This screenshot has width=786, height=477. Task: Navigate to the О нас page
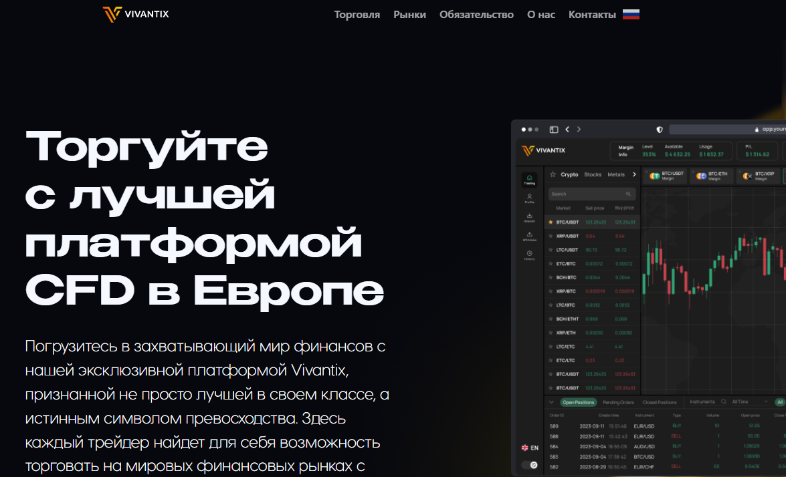(541, 15)
